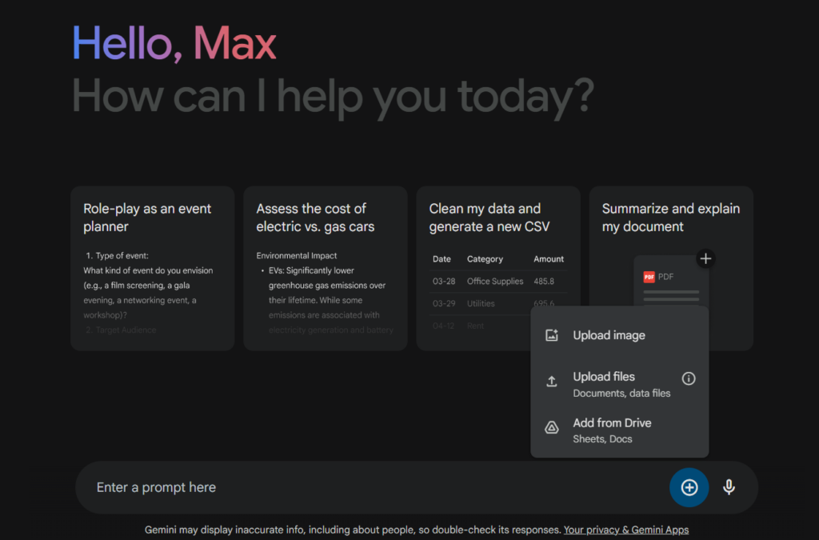Click Office Supplies row in CSV preview
This screenshot has width=819, height=540.
pyautogui.click(x=495, y=282)
